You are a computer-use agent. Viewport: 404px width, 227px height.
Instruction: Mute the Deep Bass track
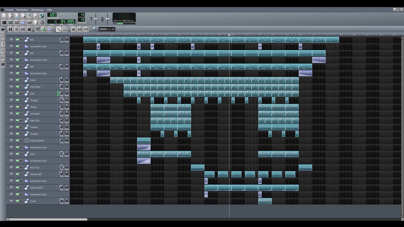(17, 87)
